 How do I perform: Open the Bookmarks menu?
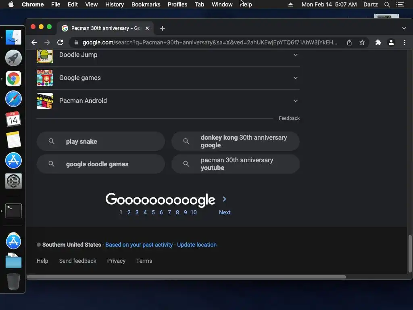pyautogui.click(x=146, y=4)
